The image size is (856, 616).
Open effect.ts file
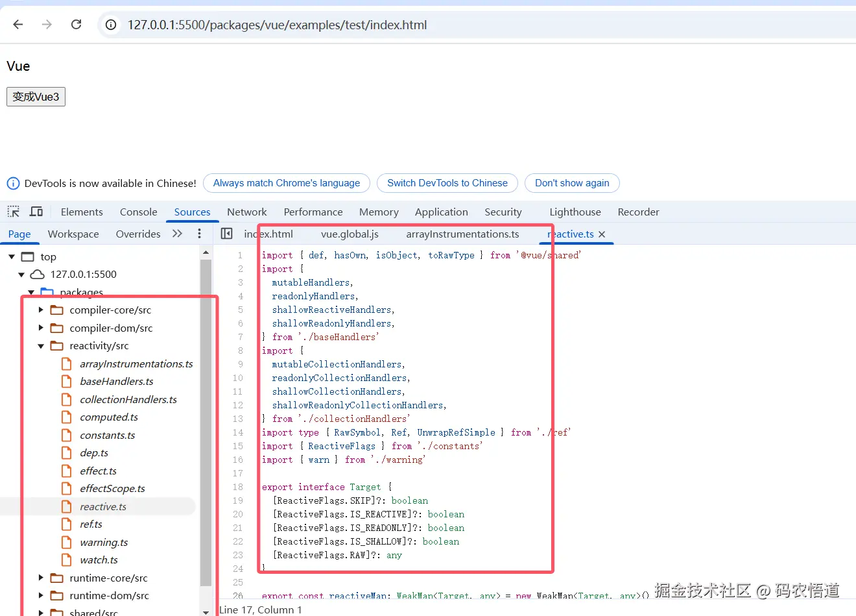(99, 471)
